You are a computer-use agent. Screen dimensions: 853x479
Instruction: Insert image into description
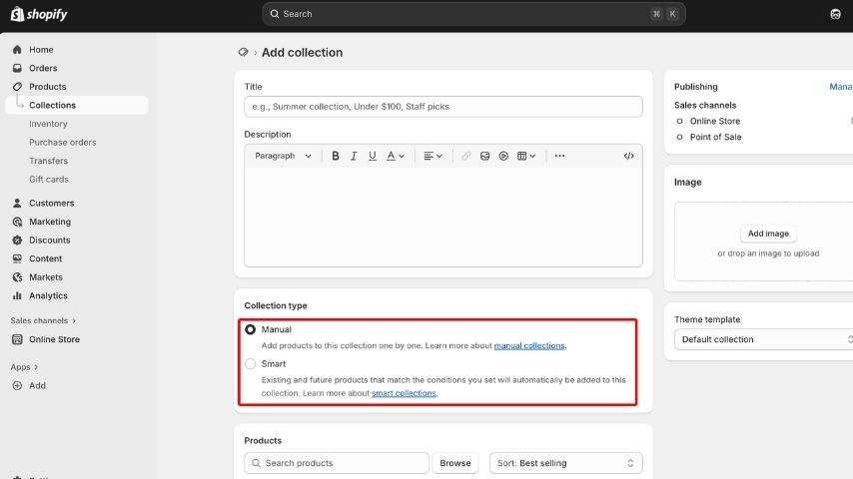(x=484, y=156)
